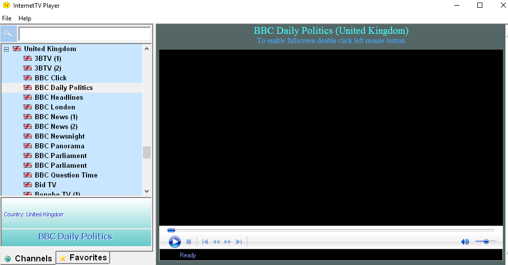Click the magnifier search icon
Image resolution: width=508 pixels, height=265 pixels.
coord(8,34)
